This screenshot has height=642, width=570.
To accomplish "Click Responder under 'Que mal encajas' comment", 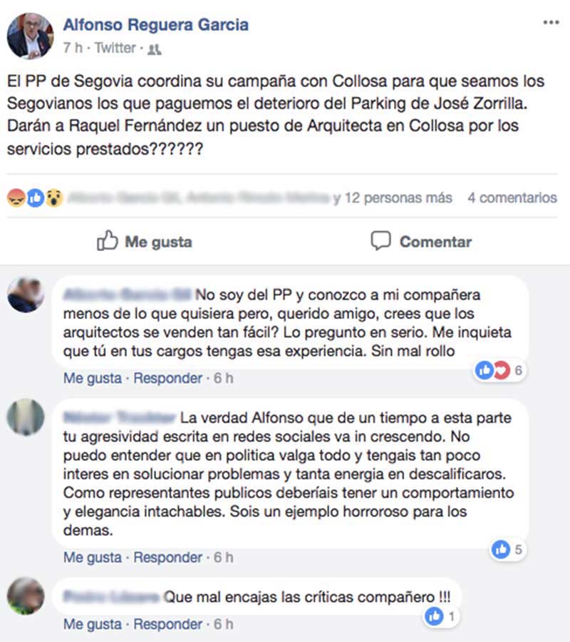I will click(x=168, y=624).
